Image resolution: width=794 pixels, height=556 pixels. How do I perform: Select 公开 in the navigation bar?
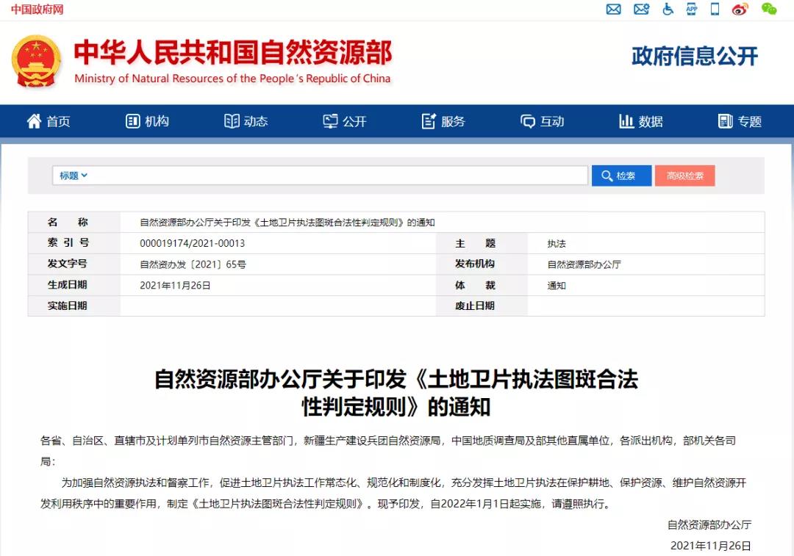tap(345, 122)
